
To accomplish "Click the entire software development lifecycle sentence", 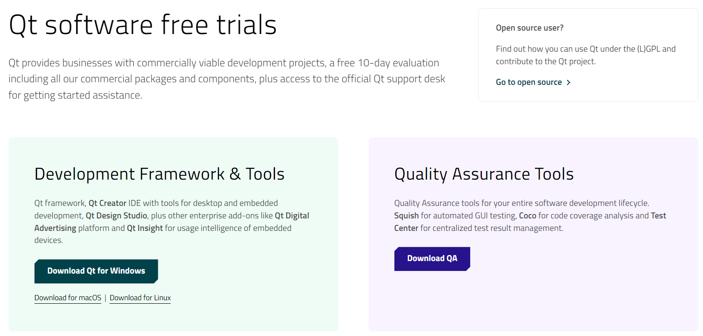I will pos(522,203).
